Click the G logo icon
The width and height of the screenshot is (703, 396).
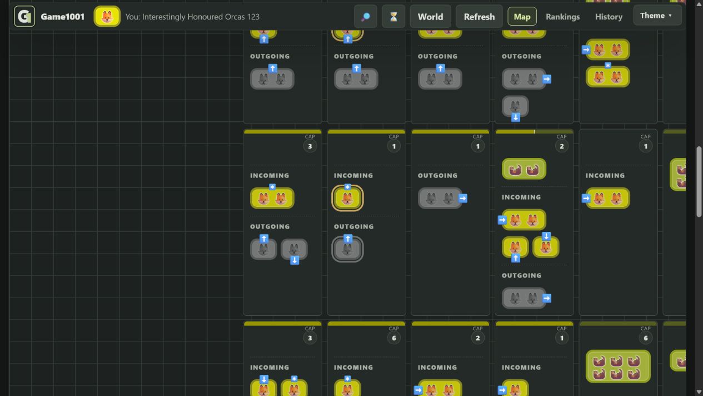(x=24, y=17)
